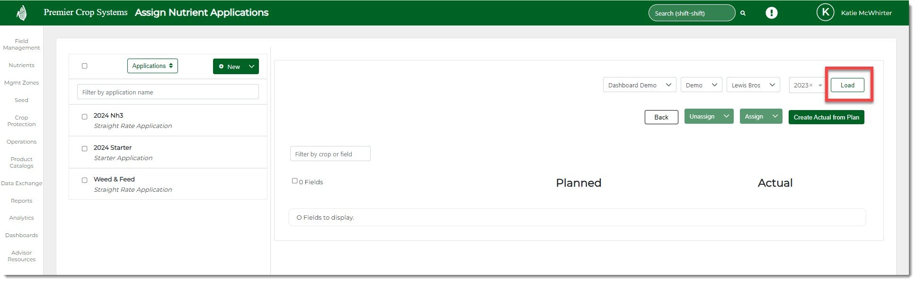The width and height of the screenshot is (916, 282).
Task: Click the New button plus icon
Action: coord(222,67)
